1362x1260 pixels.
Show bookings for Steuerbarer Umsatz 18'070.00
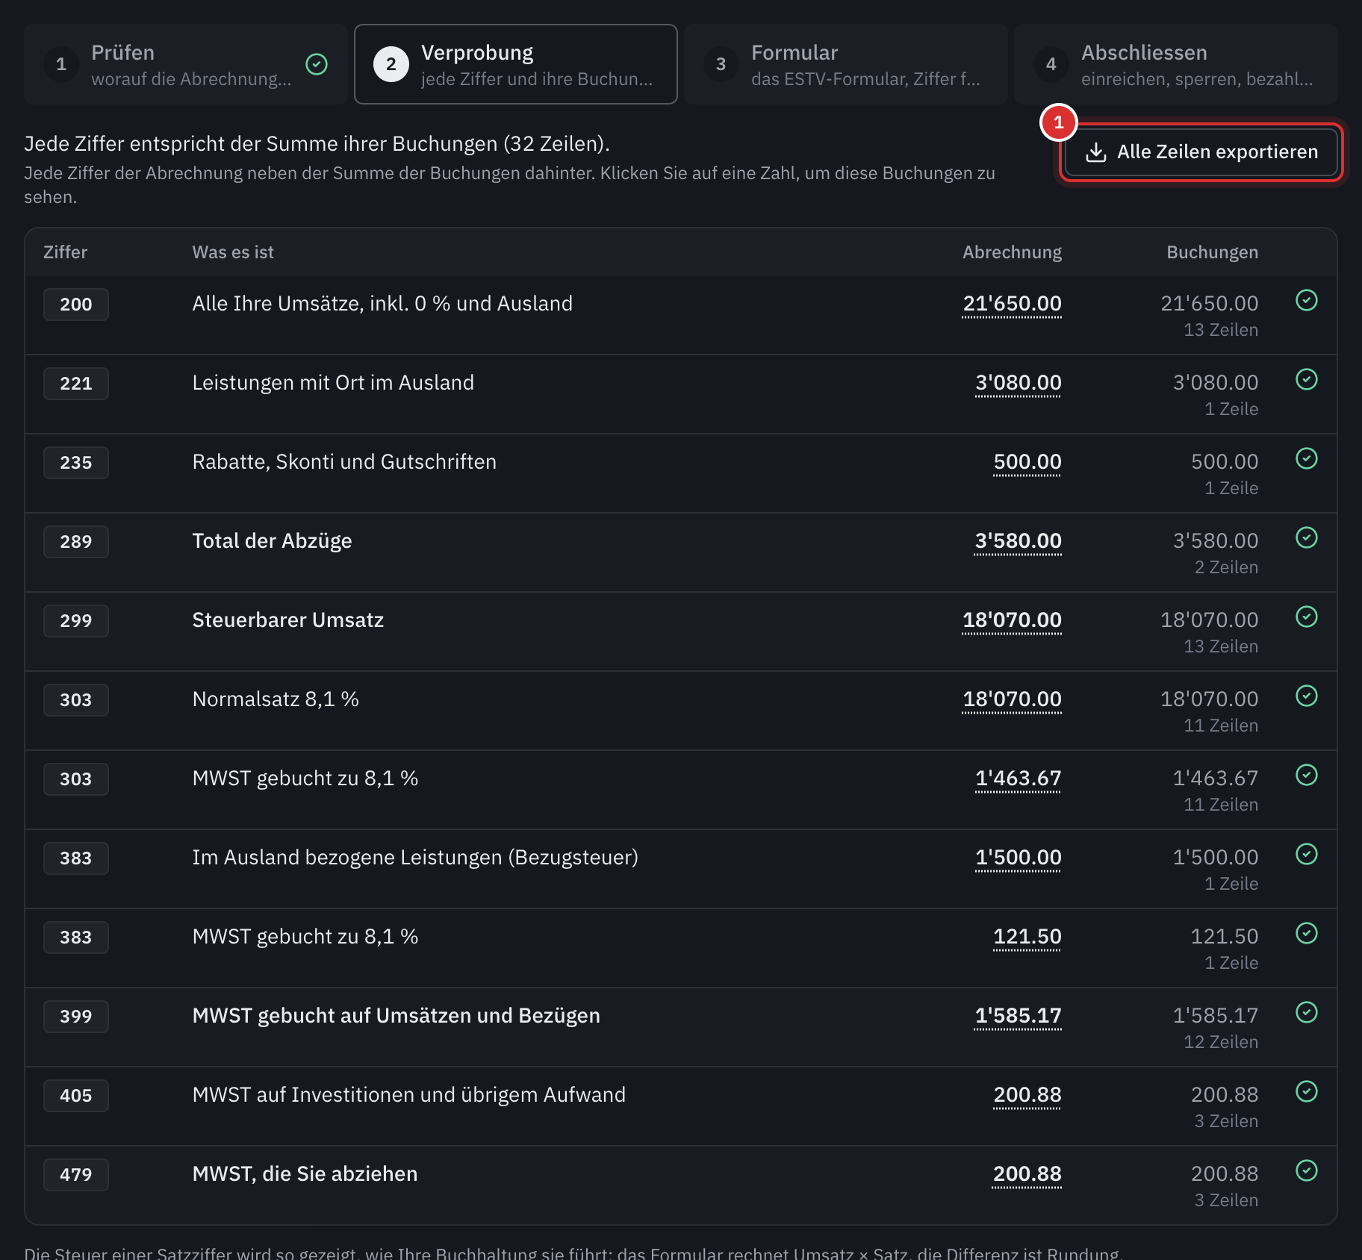pyautogui.click(x=1012, y=620)
